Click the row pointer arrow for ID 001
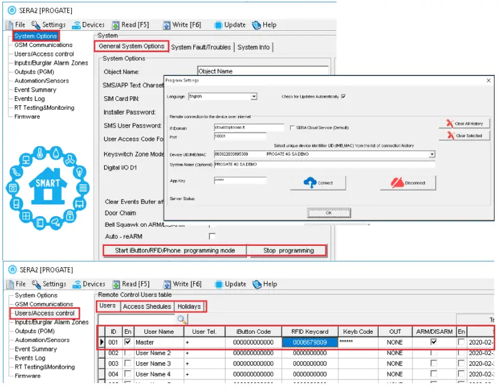This screenshot has height=389, width=500. [102, 342]
